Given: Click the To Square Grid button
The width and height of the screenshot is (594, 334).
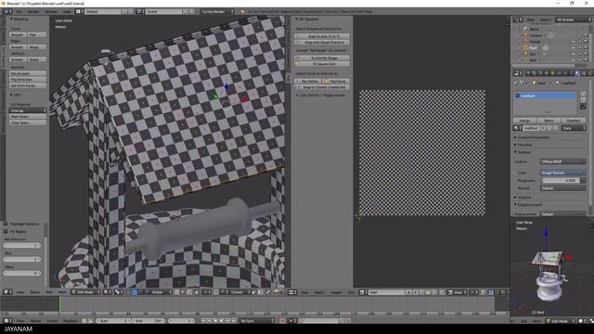Looking at the screenshot, I should pos(322,64).
